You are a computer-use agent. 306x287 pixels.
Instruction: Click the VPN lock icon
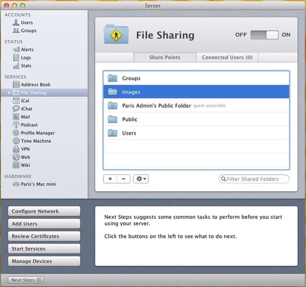(x=16, y=149)
